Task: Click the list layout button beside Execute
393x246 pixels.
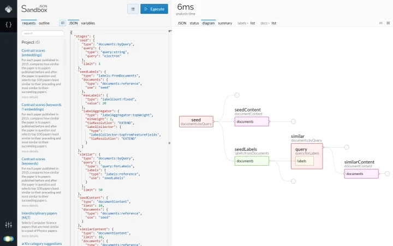Action: pos(133,9)
